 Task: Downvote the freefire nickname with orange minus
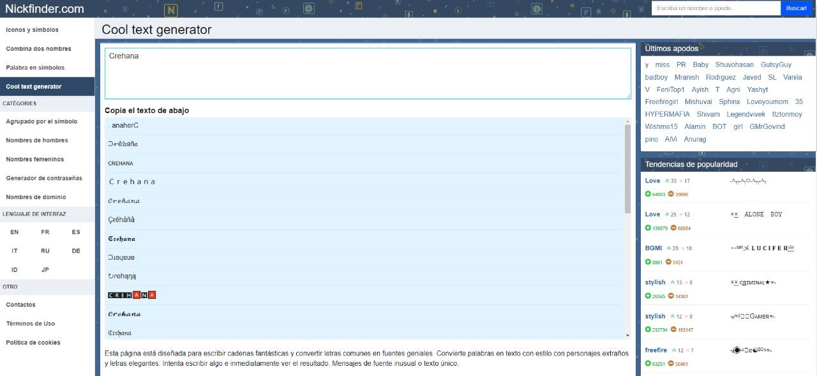(x=671, y=364)
